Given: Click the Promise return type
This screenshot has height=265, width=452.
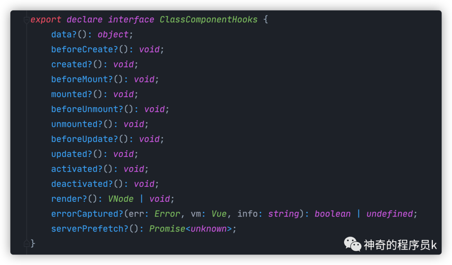Looking at the screenshot, I should pos(167,229).
